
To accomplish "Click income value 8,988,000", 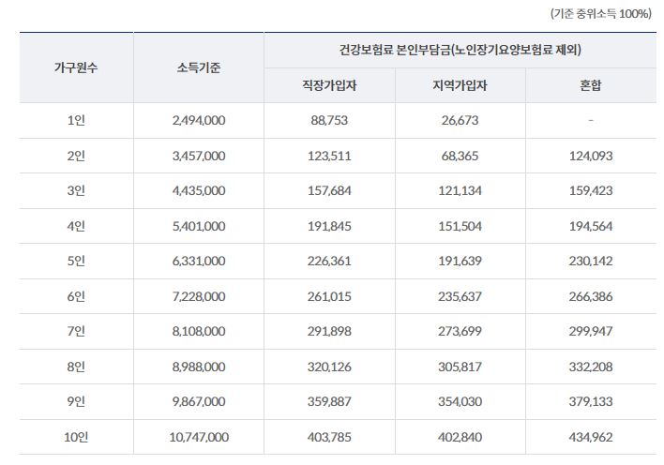I will (x=199, y=367).
